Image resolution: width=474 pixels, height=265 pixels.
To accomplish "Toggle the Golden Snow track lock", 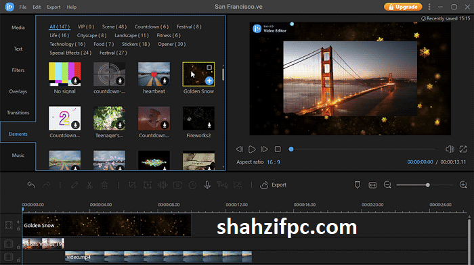I will click(19, 228).
